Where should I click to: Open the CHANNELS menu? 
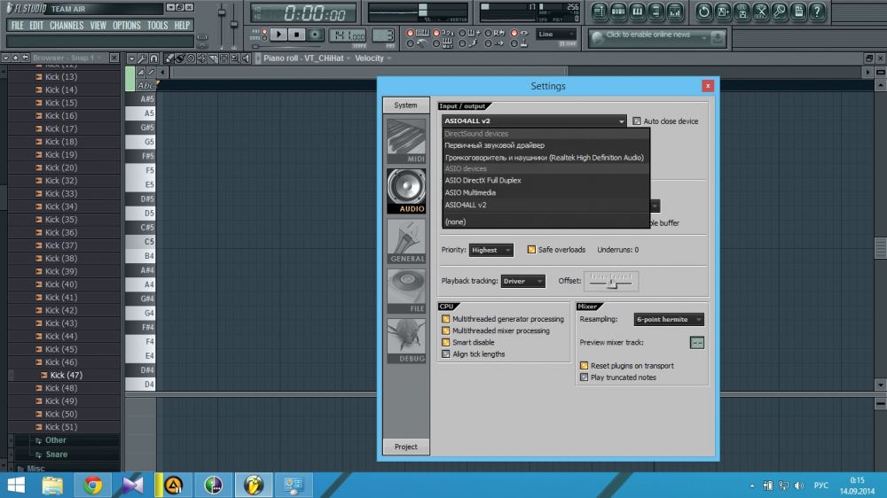[x=67, y=26]
